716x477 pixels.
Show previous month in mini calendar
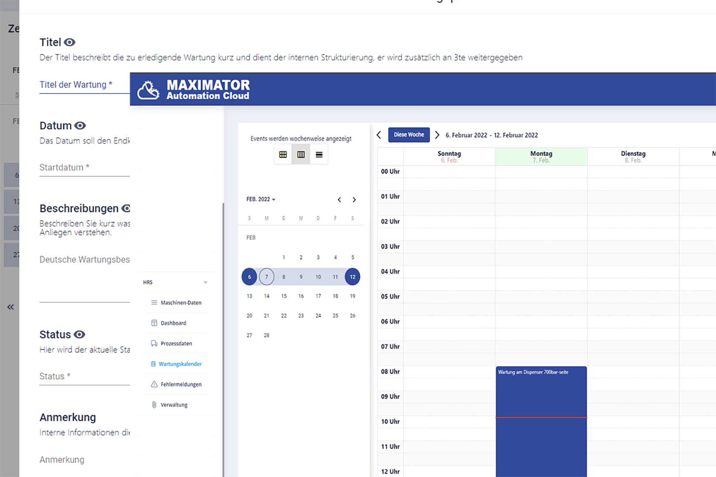(x=339, y=200)
